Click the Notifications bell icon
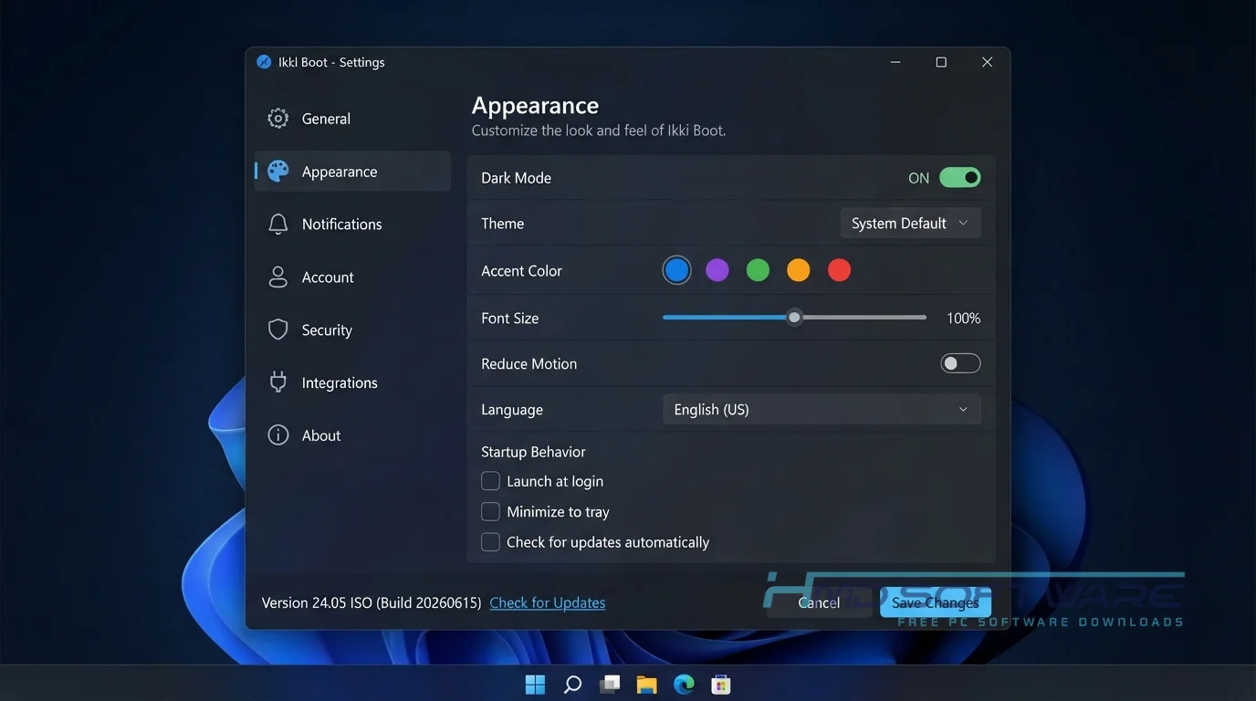1256x701 pixels. [277, 225]
